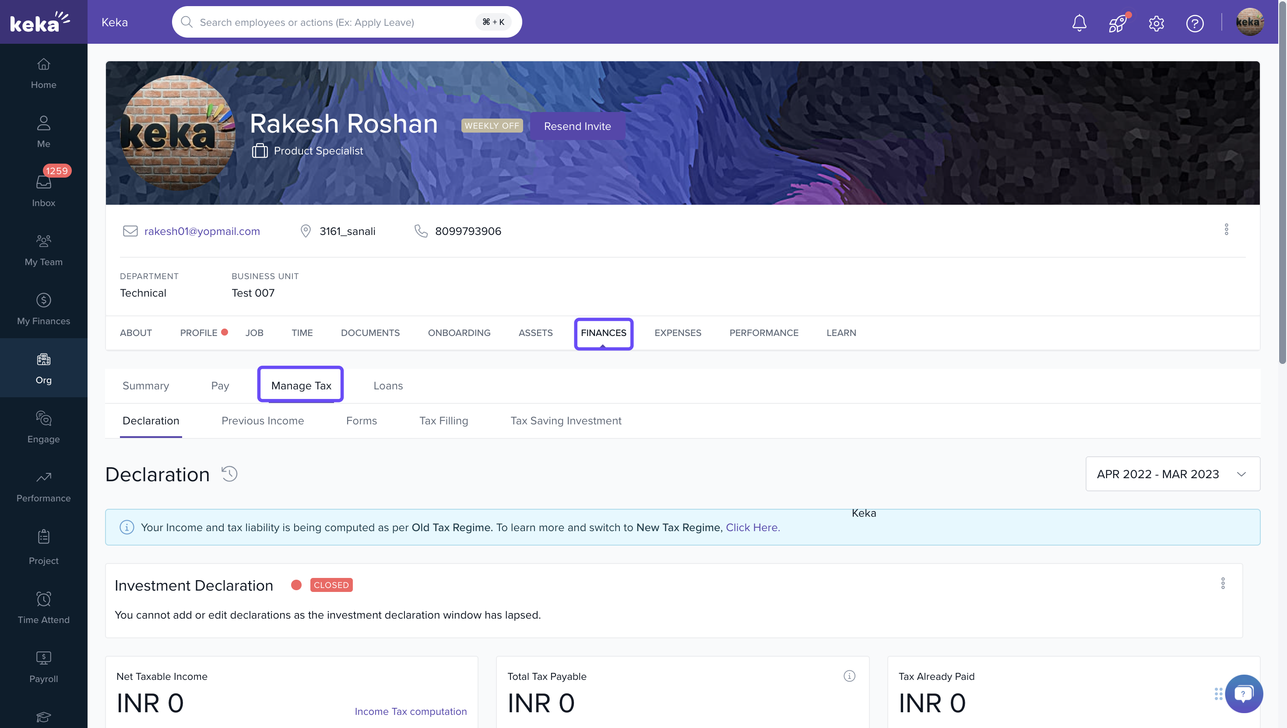The height and width of the screenshot is (728, 1287).
Task: Go to Payroll in sidebar
Action: [43, 667]
